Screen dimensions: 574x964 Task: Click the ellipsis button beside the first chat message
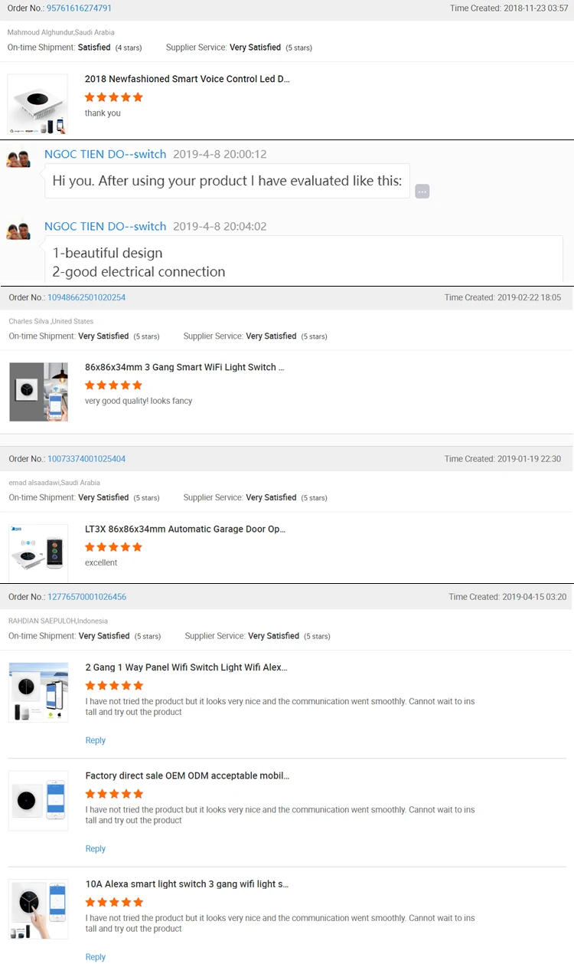(x=422, y=192)
